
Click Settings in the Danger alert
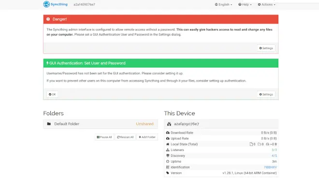point(266,48)
